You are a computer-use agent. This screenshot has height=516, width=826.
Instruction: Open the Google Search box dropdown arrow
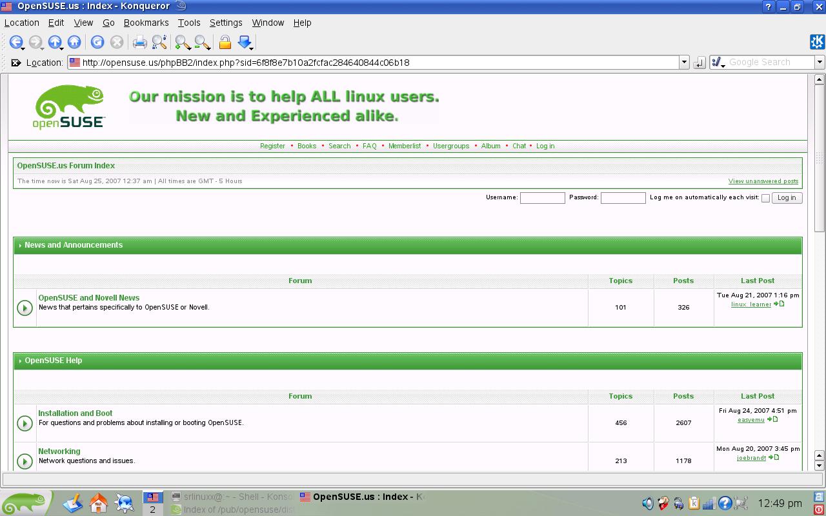820,63
